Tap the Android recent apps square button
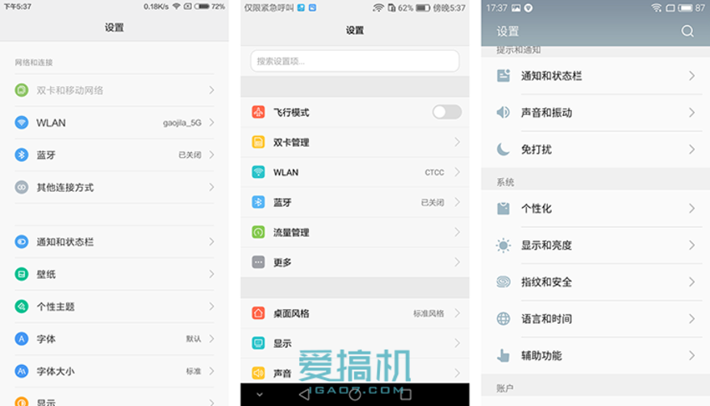Viewport: 710px width, 406px height. [406, 395]
